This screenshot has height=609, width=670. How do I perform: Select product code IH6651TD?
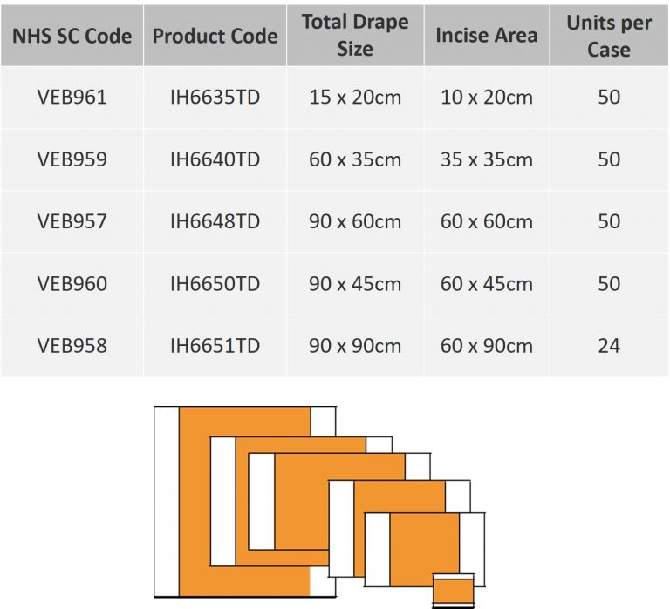click(215, 346)
